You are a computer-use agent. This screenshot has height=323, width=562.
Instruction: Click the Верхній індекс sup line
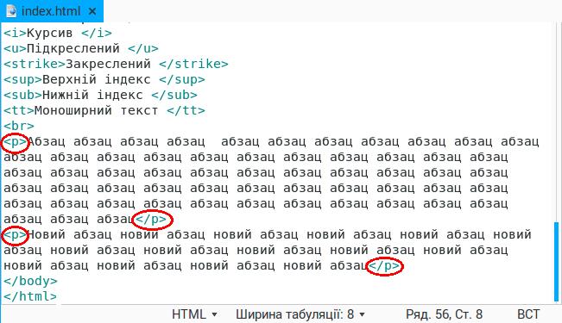click(104, 79)
